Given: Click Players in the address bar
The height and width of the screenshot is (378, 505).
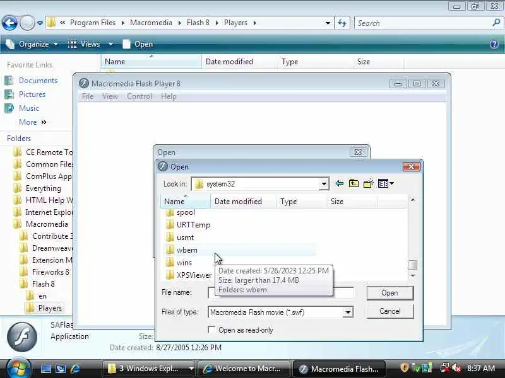Looking at the screenshot, I should [x=235, y=23].
